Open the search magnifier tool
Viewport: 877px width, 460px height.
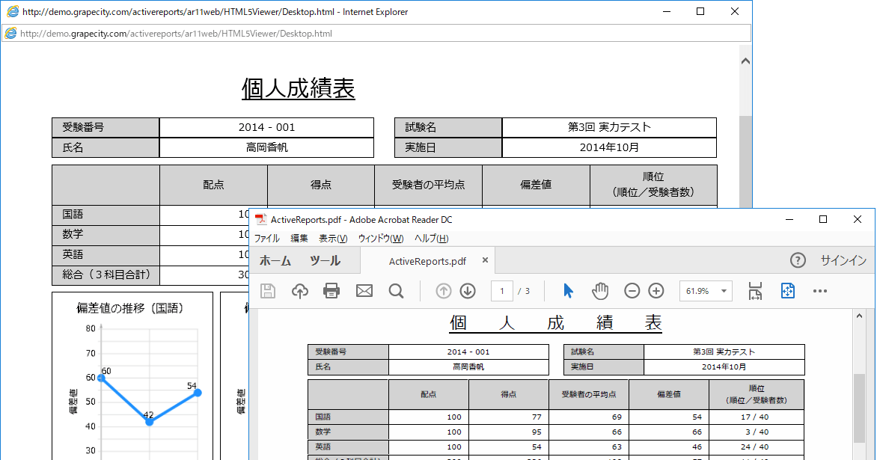(x=397, y=291)
